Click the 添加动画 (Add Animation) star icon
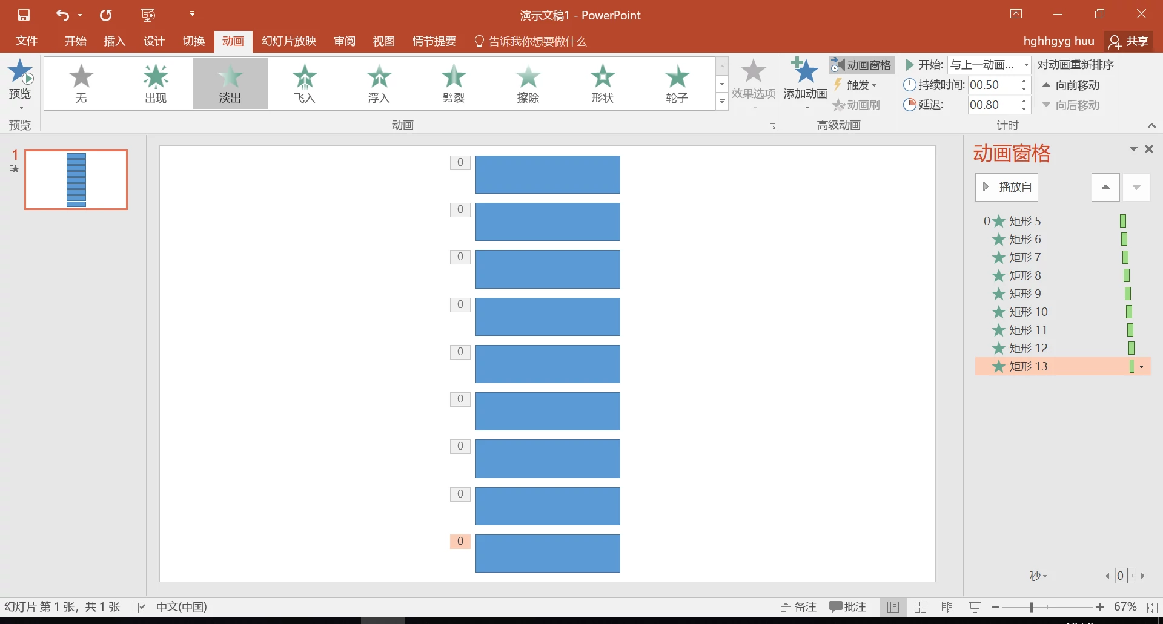1163x624 pixels. (x=805, y=72)
